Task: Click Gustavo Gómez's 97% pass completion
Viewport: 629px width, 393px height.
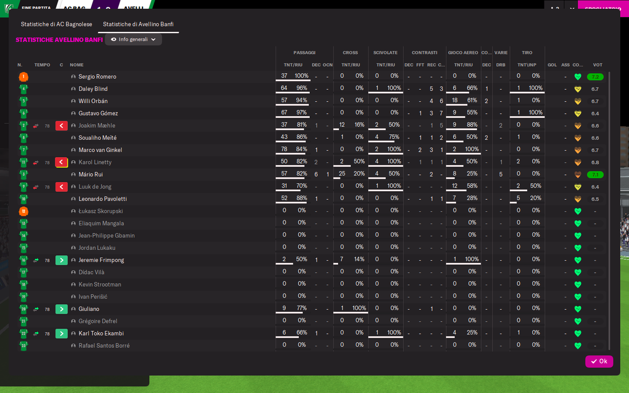Action: coord(302,112)
